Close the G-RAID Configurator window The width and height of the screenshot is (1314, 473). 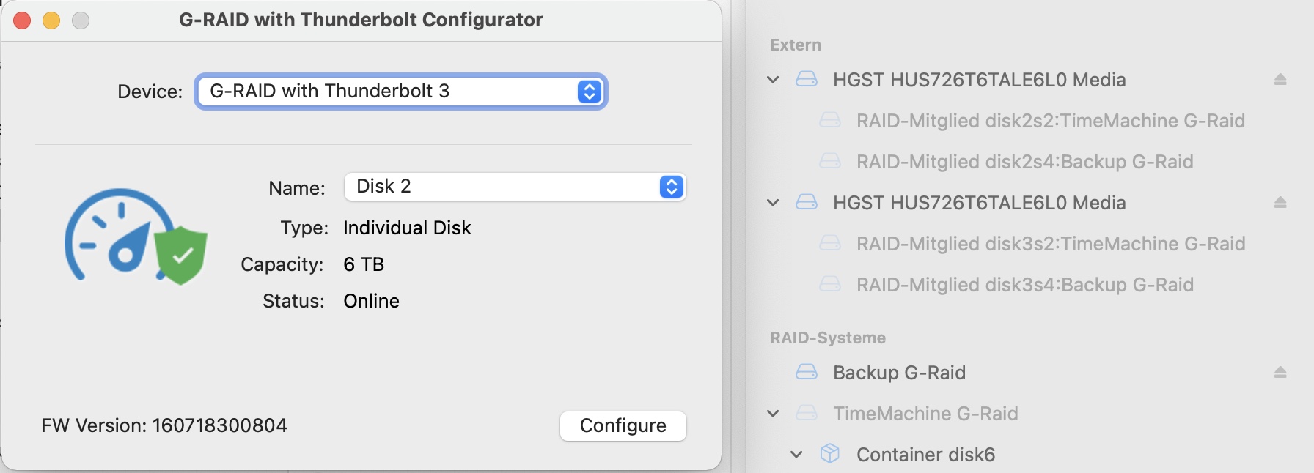tap(22, 21)
